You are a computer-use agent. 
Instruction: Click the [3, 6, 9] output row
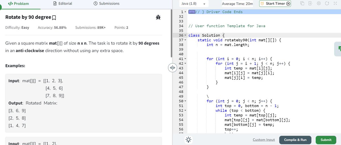(x=18, y=110)
